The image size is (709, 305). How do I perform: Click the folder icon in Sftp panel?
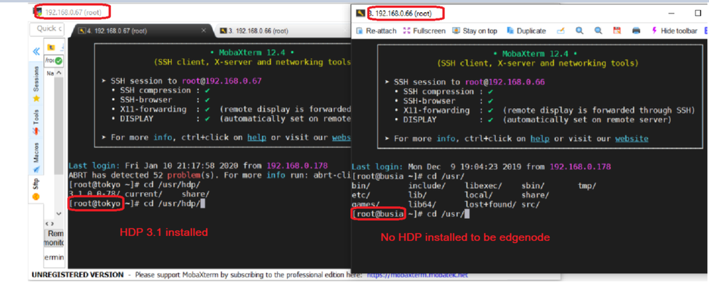coord(52,48)
